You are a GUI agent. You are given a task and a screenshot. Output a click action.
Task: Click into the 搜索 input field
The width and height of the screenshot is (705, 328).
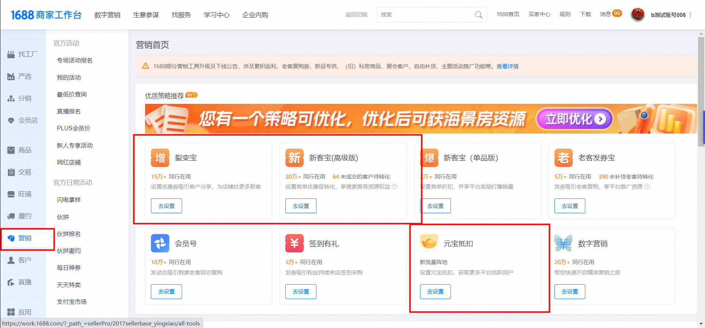pos(426,15)
